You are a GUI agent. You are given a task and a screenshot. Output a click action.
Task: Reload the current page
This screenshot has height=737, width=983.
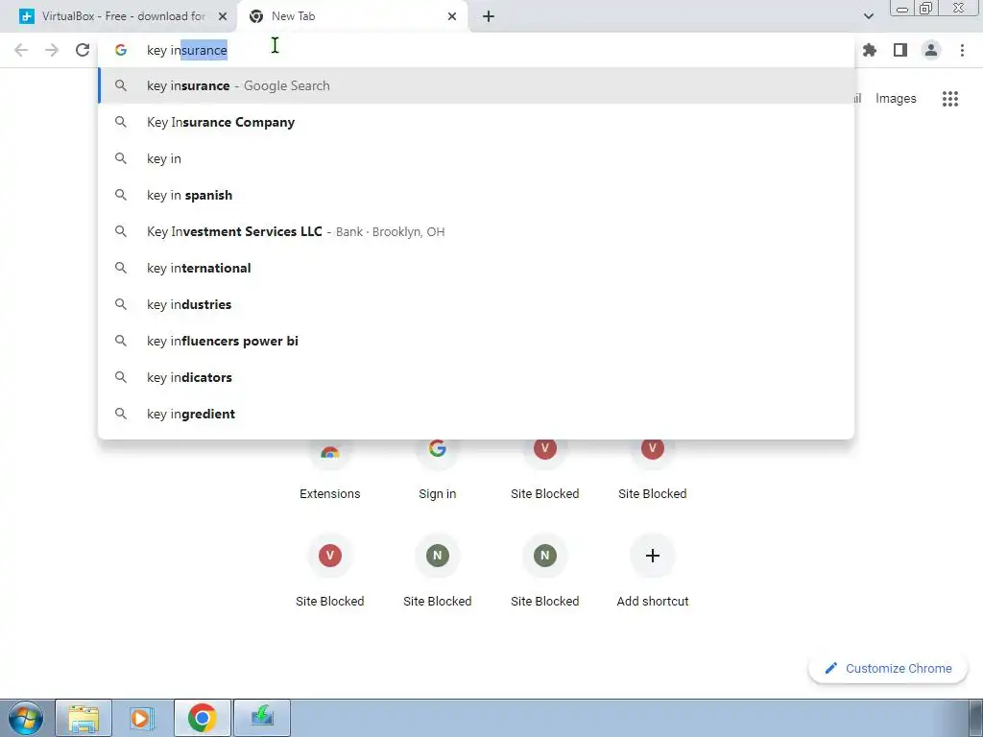(x=83, y=50)
